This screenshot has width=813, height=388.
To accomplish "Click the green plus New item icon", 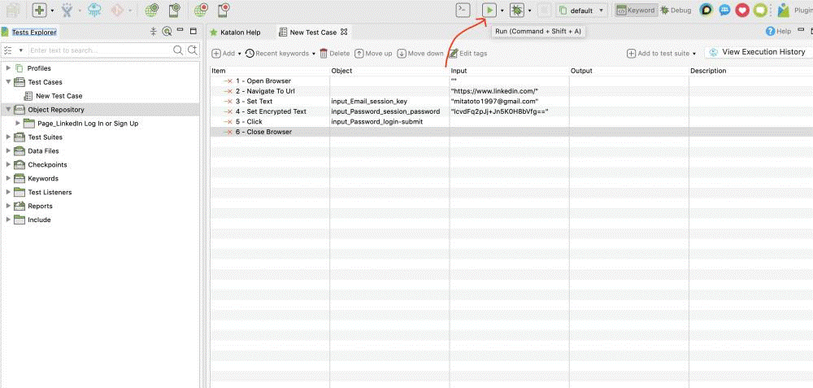I will point(41,10).
